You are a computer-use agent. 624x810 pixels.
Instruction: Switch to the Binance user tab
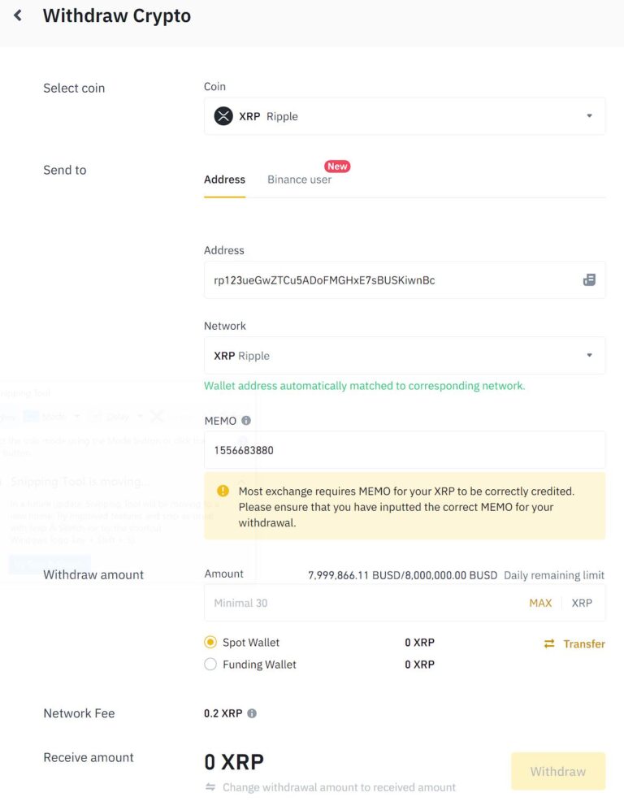click(x=299, y=180)
